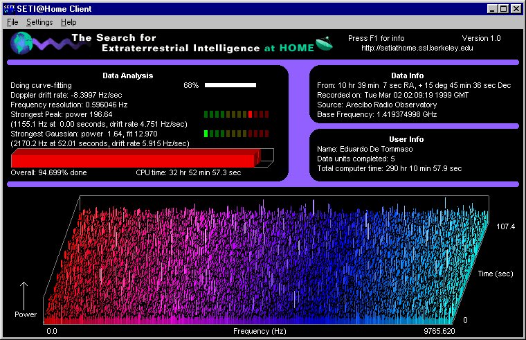Image resolution: width=526 pixels, height=340 pixels.
Task: Click the Total computer time line
Action: click(x=390, y=168)
